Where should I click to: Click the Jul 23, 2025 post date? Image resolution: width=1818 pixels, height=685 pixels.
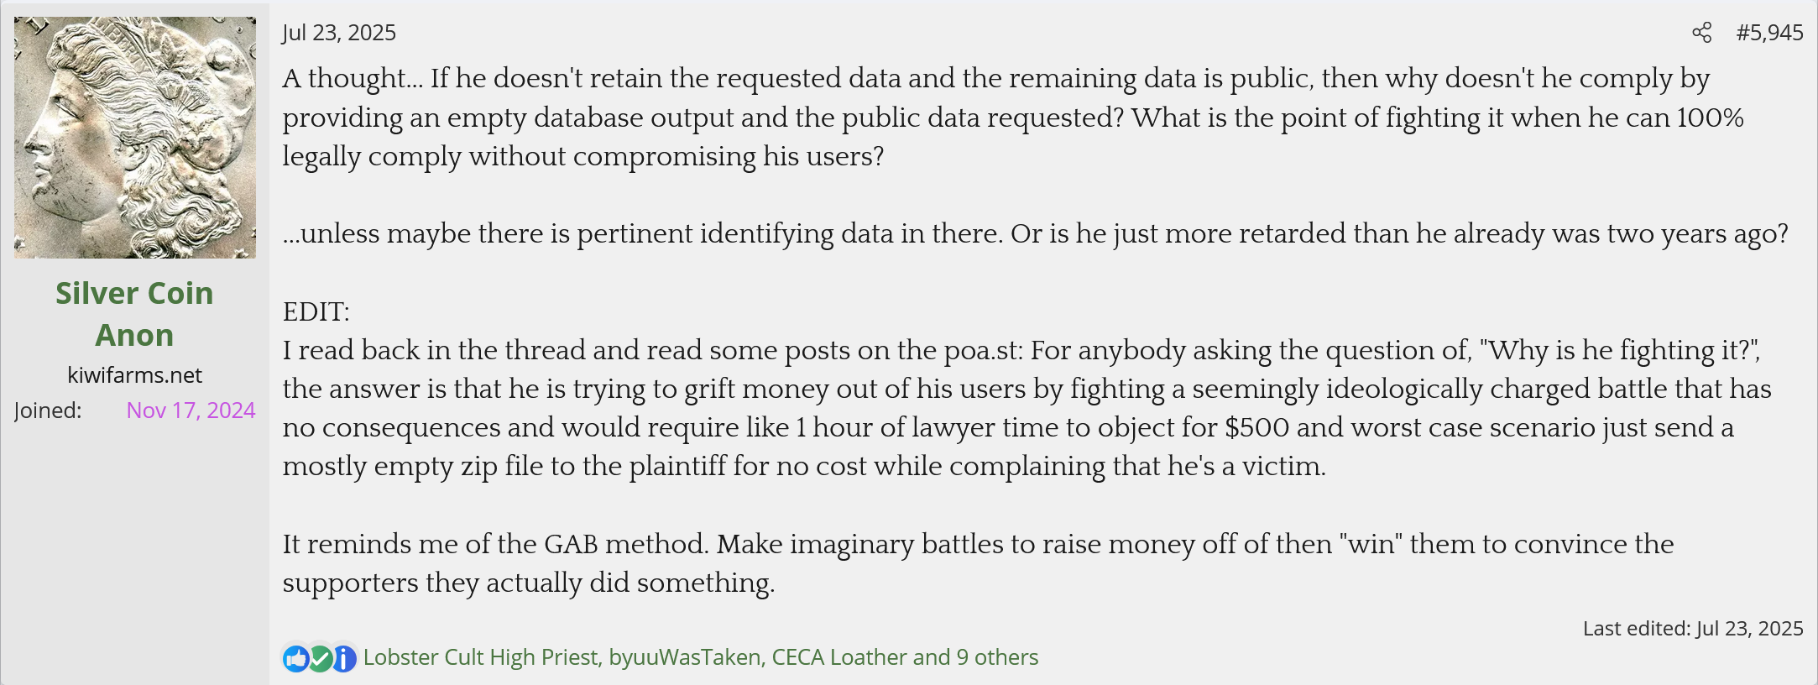[339, 33]
